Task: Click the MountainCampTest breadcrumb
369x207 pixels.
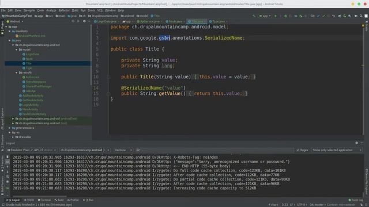Action: (17, 16)
